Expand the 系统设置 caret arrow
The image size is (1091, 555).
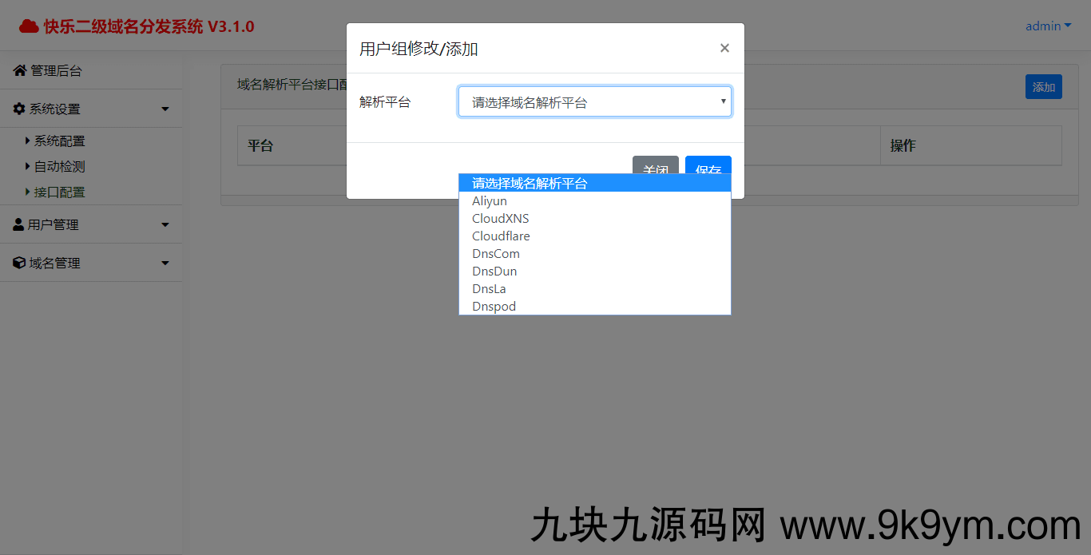pyautogui.click(x=165, y=109)
